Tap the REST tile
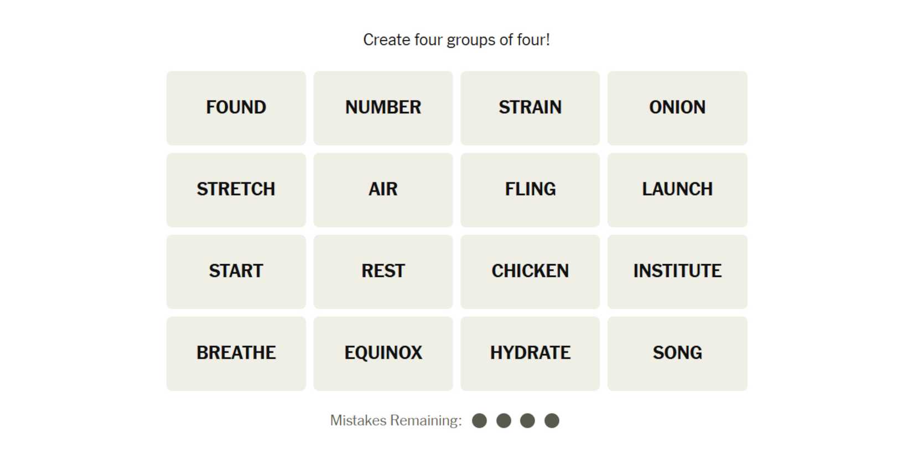 tap(383, 271)
